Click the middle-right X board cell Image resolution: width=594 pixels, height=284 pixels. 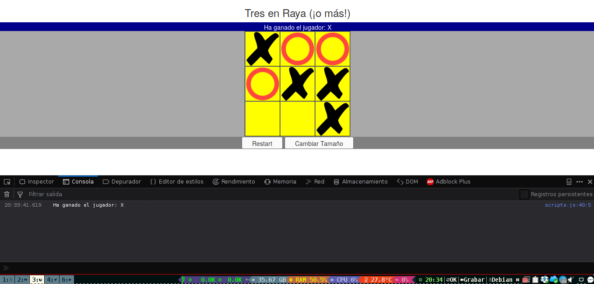333,84
